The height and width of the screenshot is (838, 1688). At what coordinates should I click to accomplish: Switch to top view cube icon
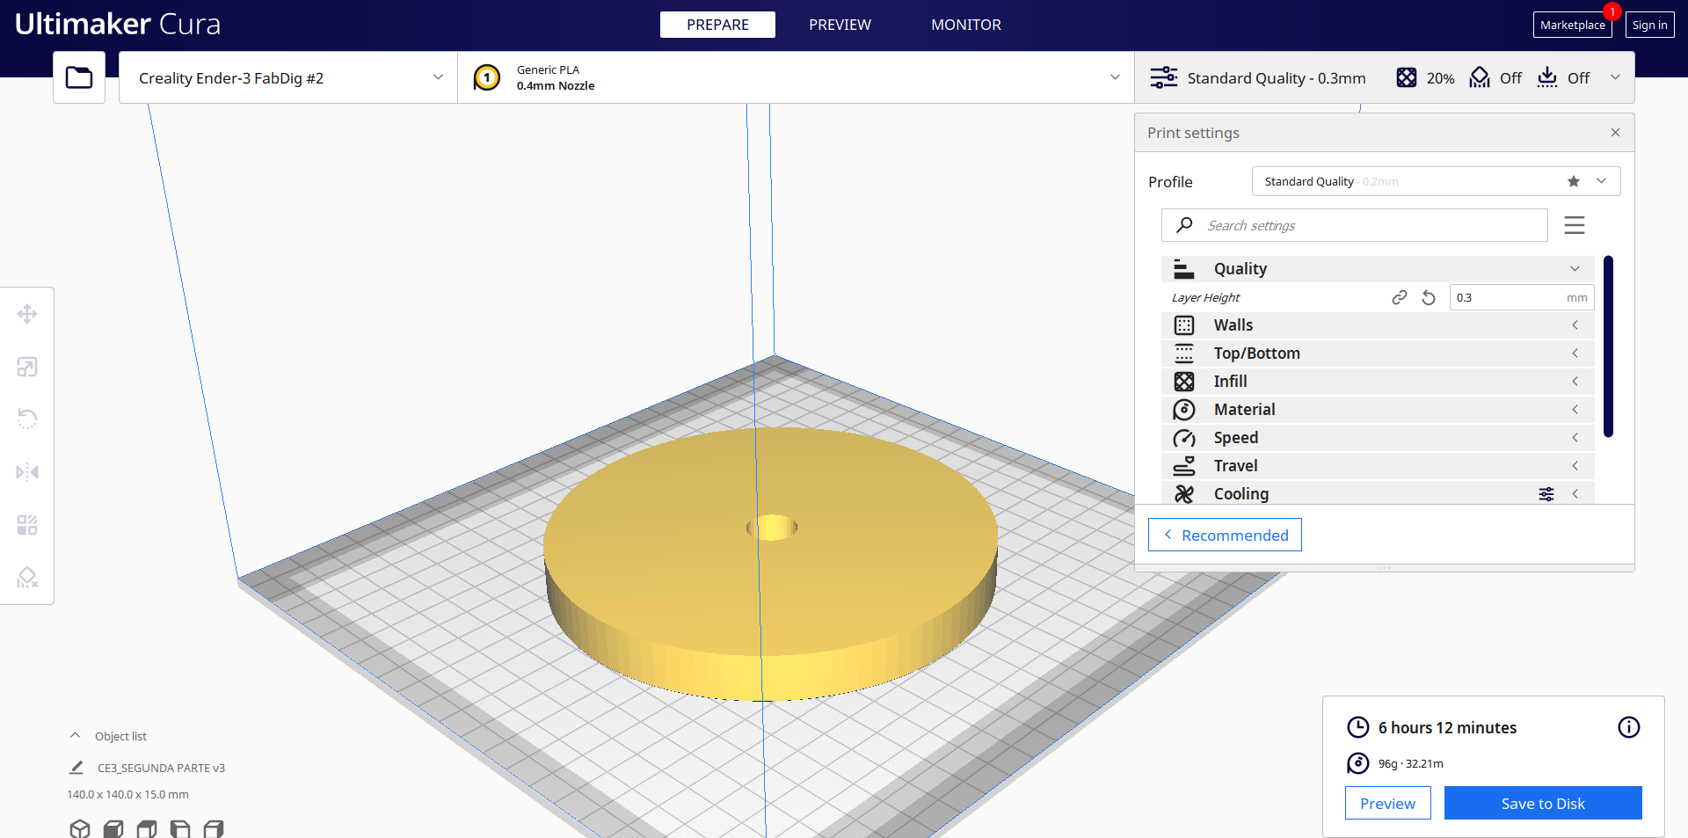pyautogui.click(x=147, y=828)
